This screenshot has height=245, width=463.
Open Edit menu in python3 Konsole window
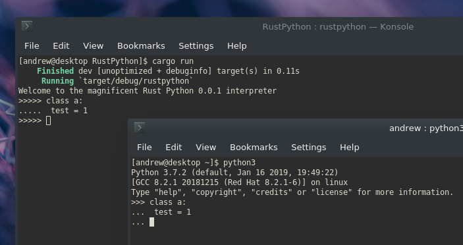tap(174, 148)
